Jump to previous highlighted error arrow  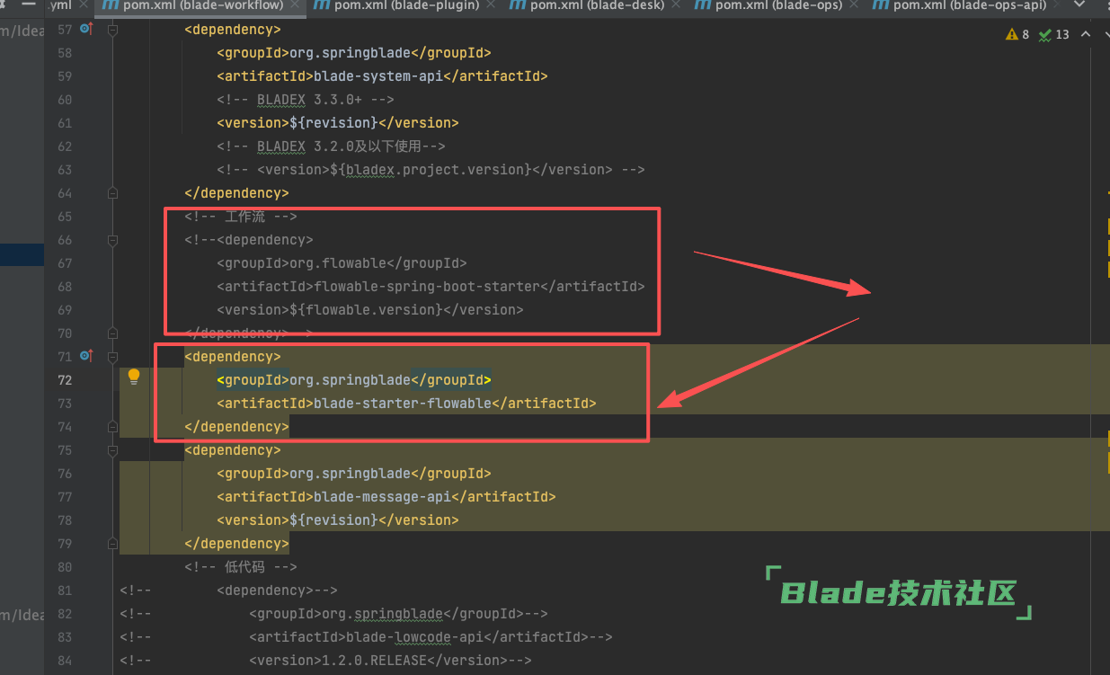tap(1085, 34)
